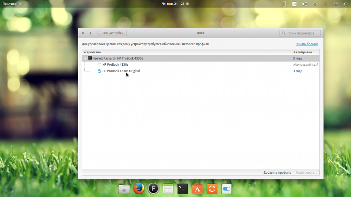Viewport: 351px width, 197px height.
Task: Click '3 года' in the Hewlett Packard row
Action: [x=298, y=58]
